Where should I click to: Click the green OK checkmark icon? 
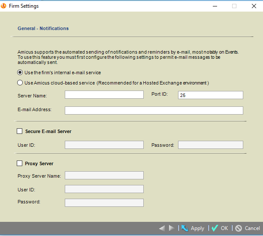click(x=215, y=228)
